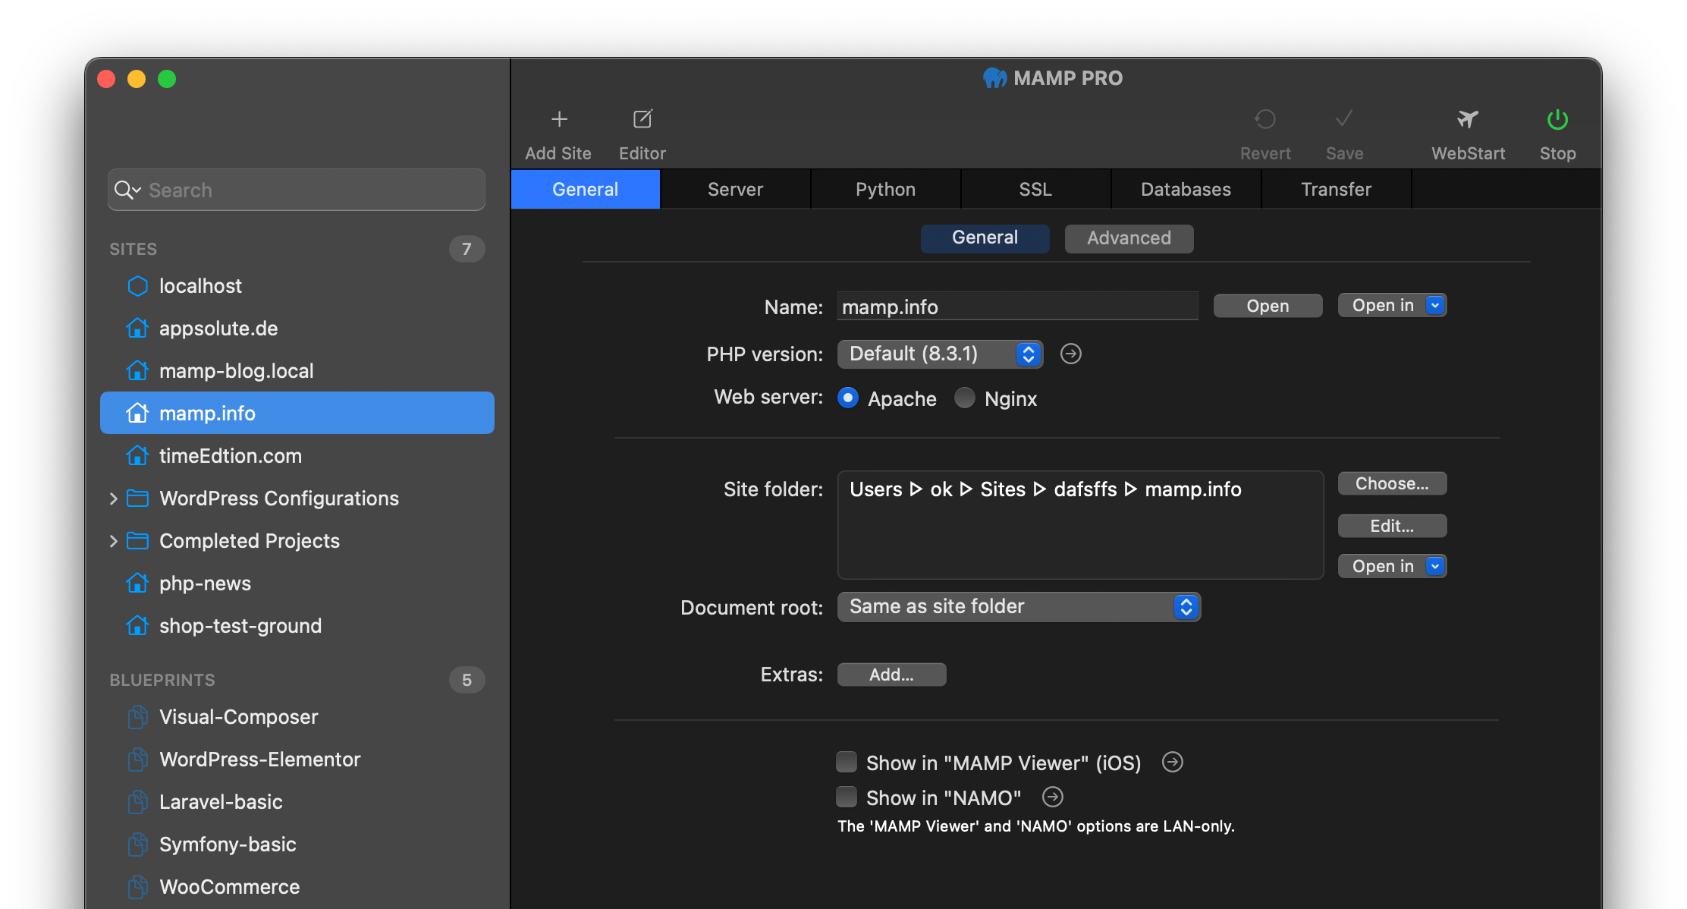Switch to the General main tab

[586, 190]
